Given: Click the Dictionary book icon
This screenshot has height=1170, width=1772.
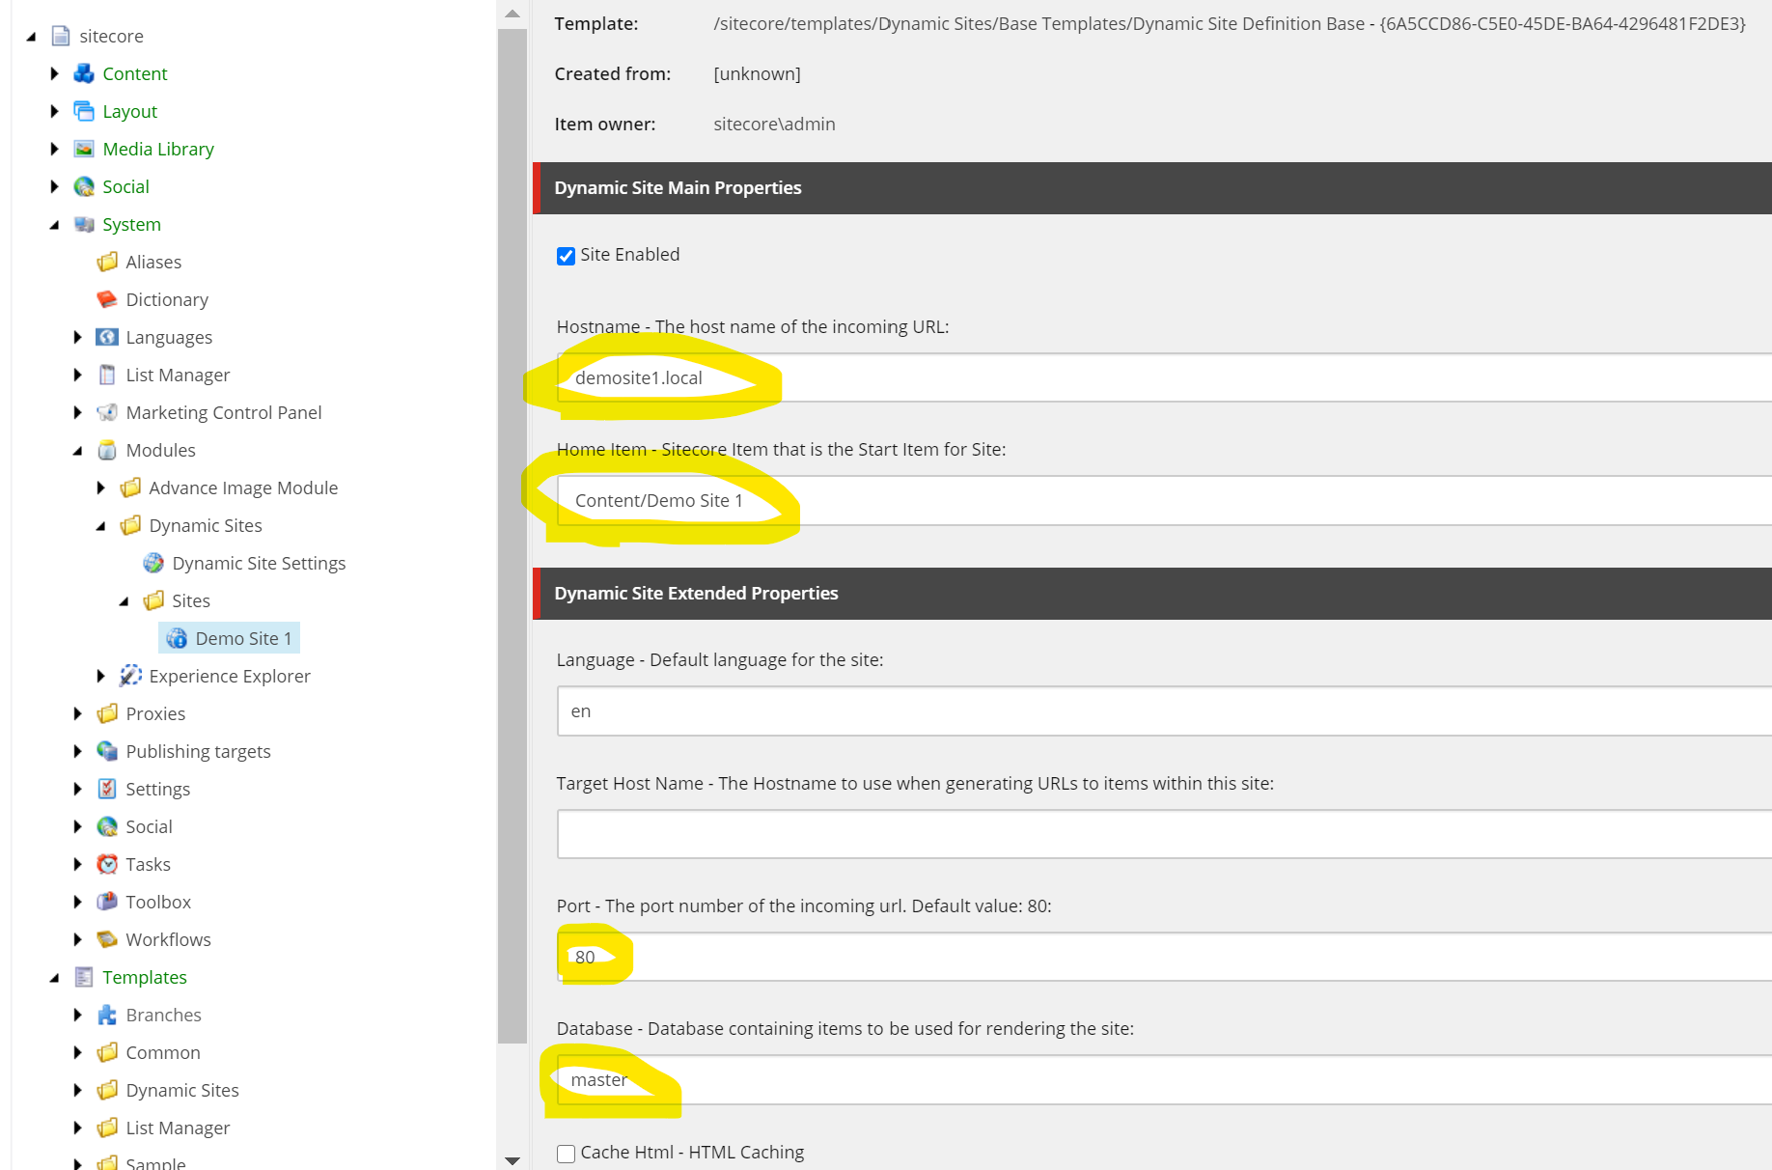Looking at the screenshot, I should (x=107, y=299).
